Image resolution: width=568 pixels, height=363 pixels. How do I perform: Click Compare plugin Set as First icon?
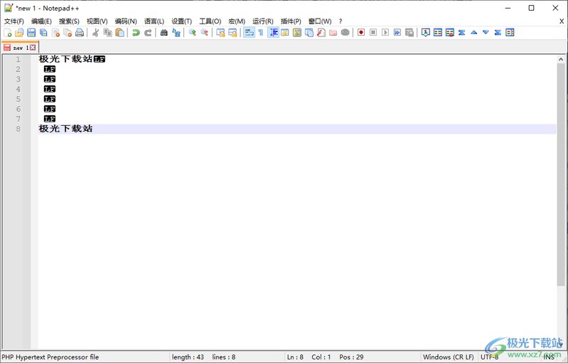pos(426,33)
